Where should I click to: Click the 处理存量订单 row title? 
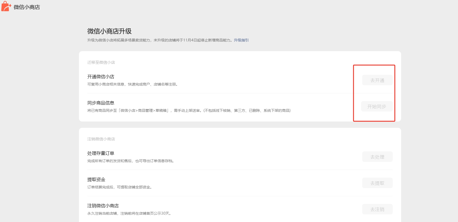coord(101,153)
